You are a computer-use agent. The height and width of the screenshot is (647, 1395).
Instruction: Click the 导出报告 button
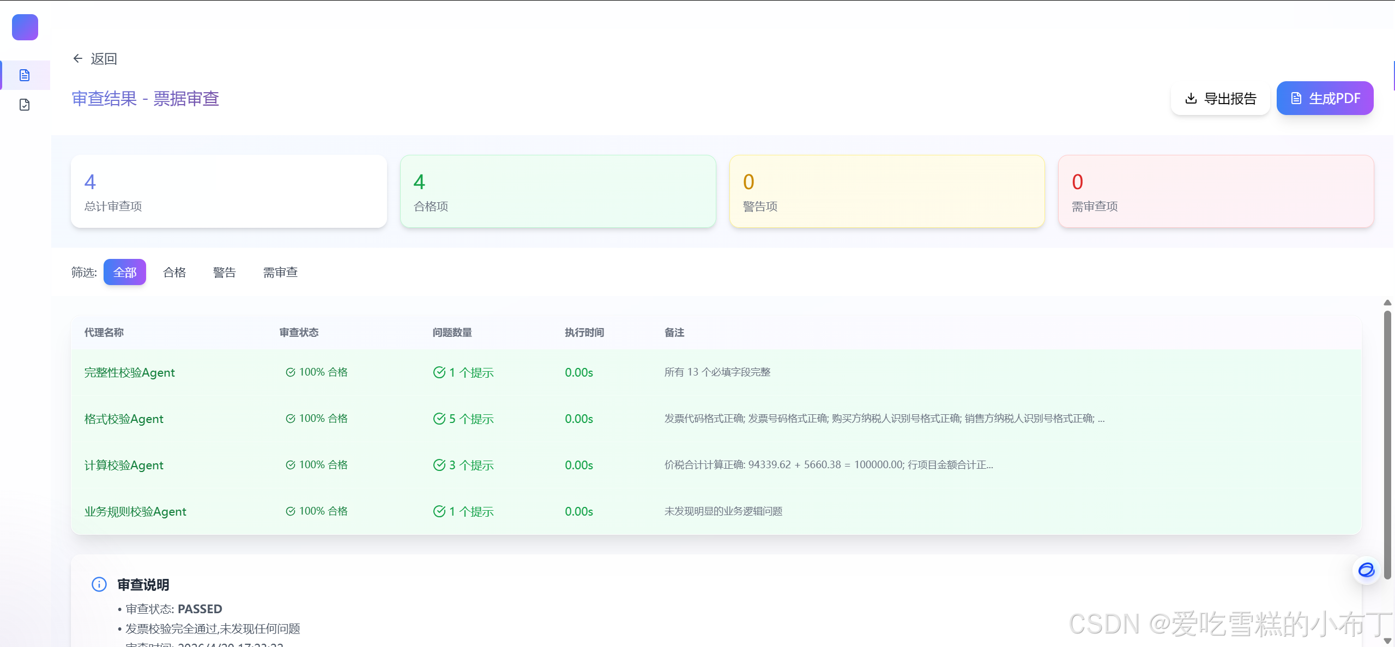click(x=1221, y=98)
